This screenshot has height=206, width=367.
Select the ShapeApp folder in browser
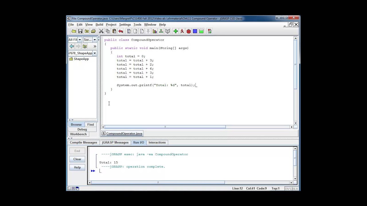[x=79, y=59]
